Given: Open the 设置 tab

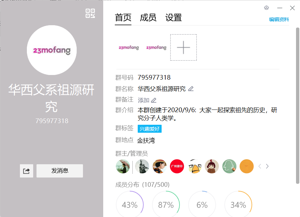Looking at the screenshot, I should coord(174,18).
